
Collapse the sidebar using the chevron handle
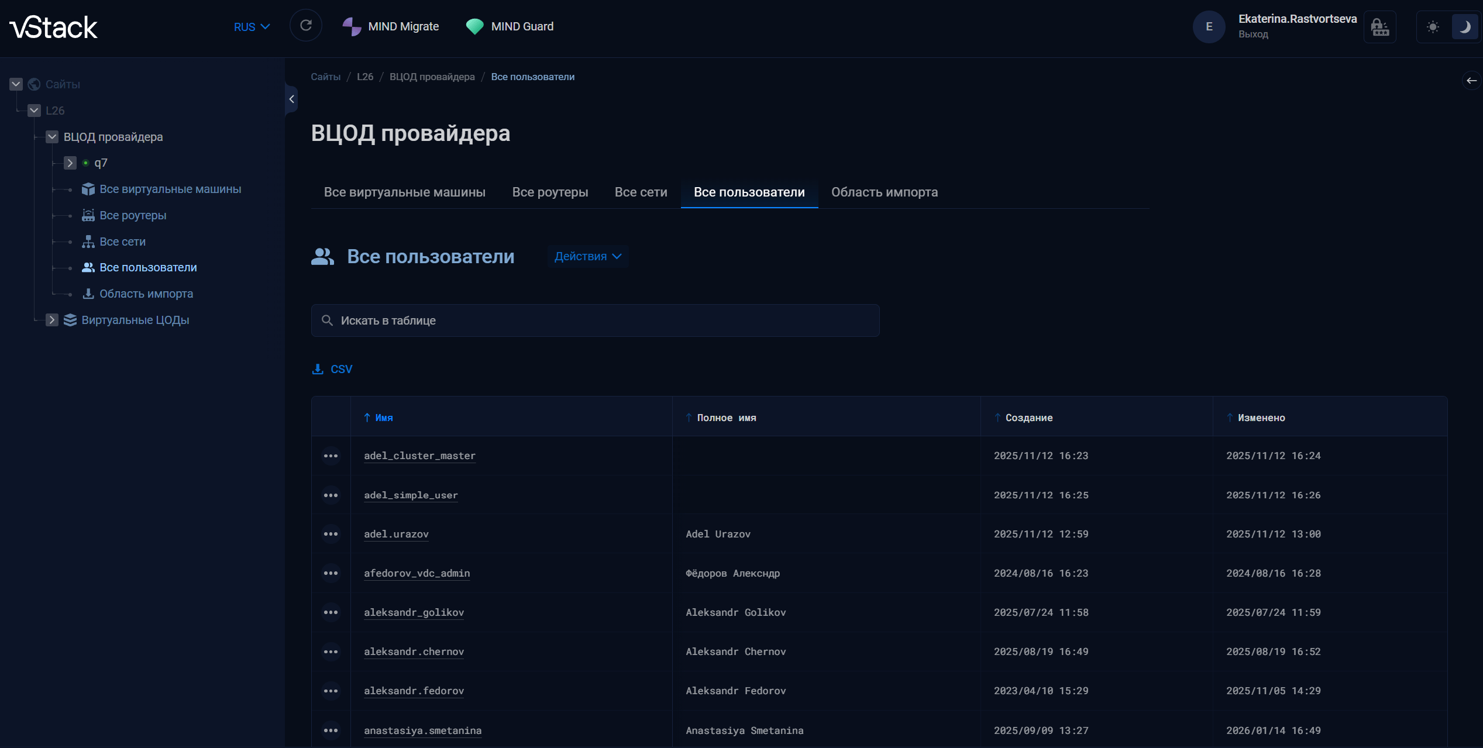[x=291, y=99]
